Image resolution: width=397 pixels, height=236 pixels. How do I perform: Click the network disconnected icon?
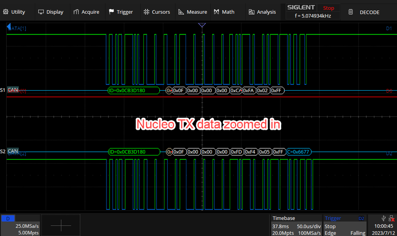[392, 218]
